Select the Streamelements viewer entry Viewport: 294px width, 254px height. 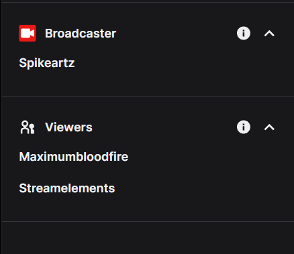click(67, 188)
